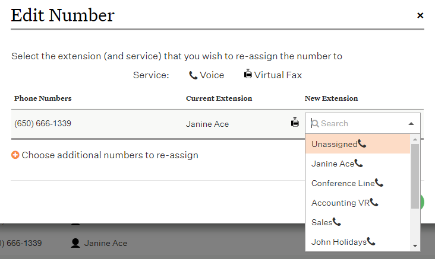The width and height of the screenshot is (435, 259).
Task: Pick John Holidays from the dropdown
Action: 338,242
